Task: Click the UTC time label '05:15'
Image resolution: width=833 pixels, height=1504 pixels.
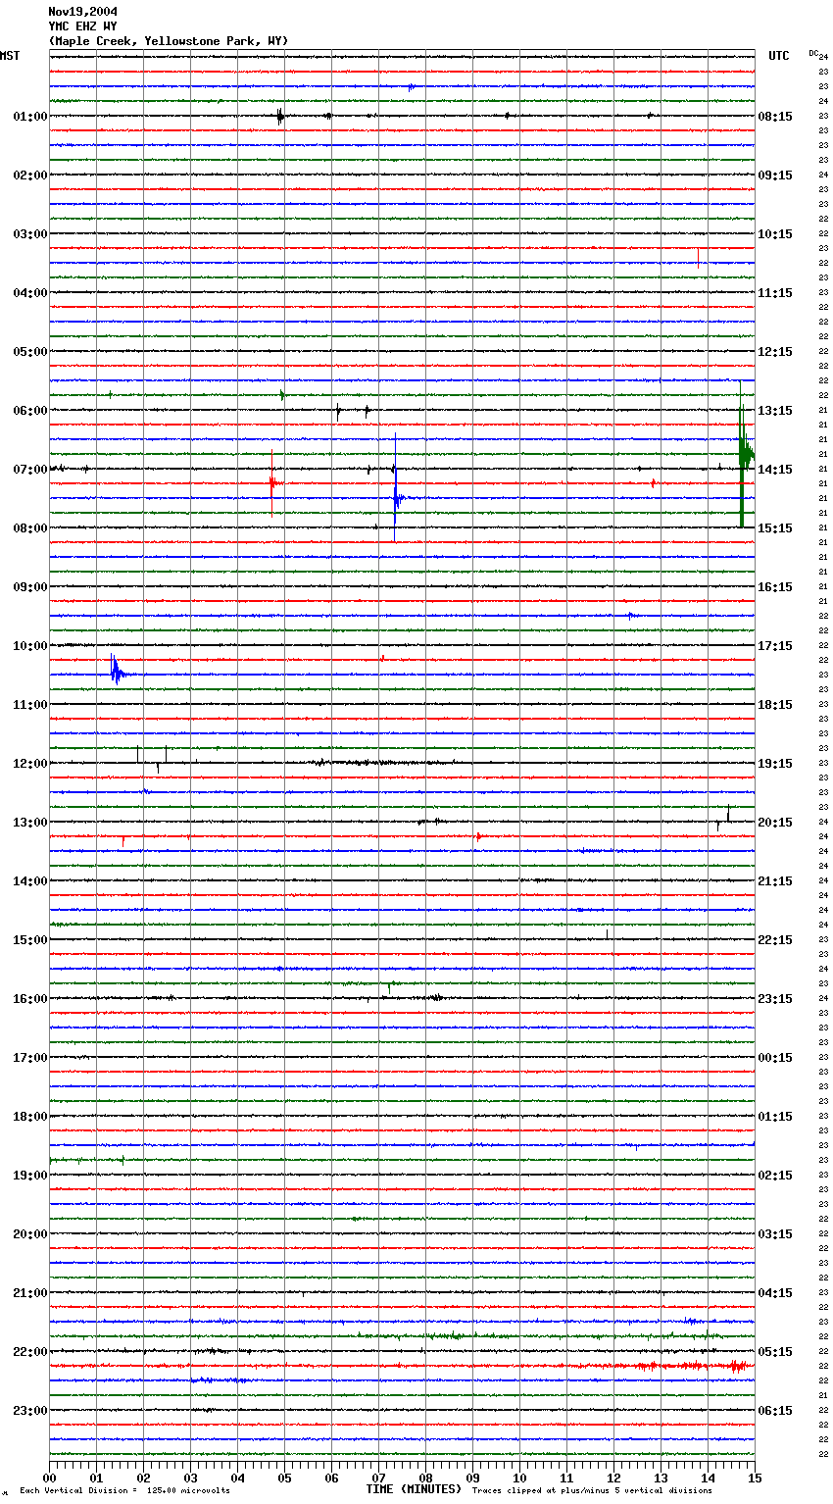Action: pyautogui.click(x=775, y=1352)
